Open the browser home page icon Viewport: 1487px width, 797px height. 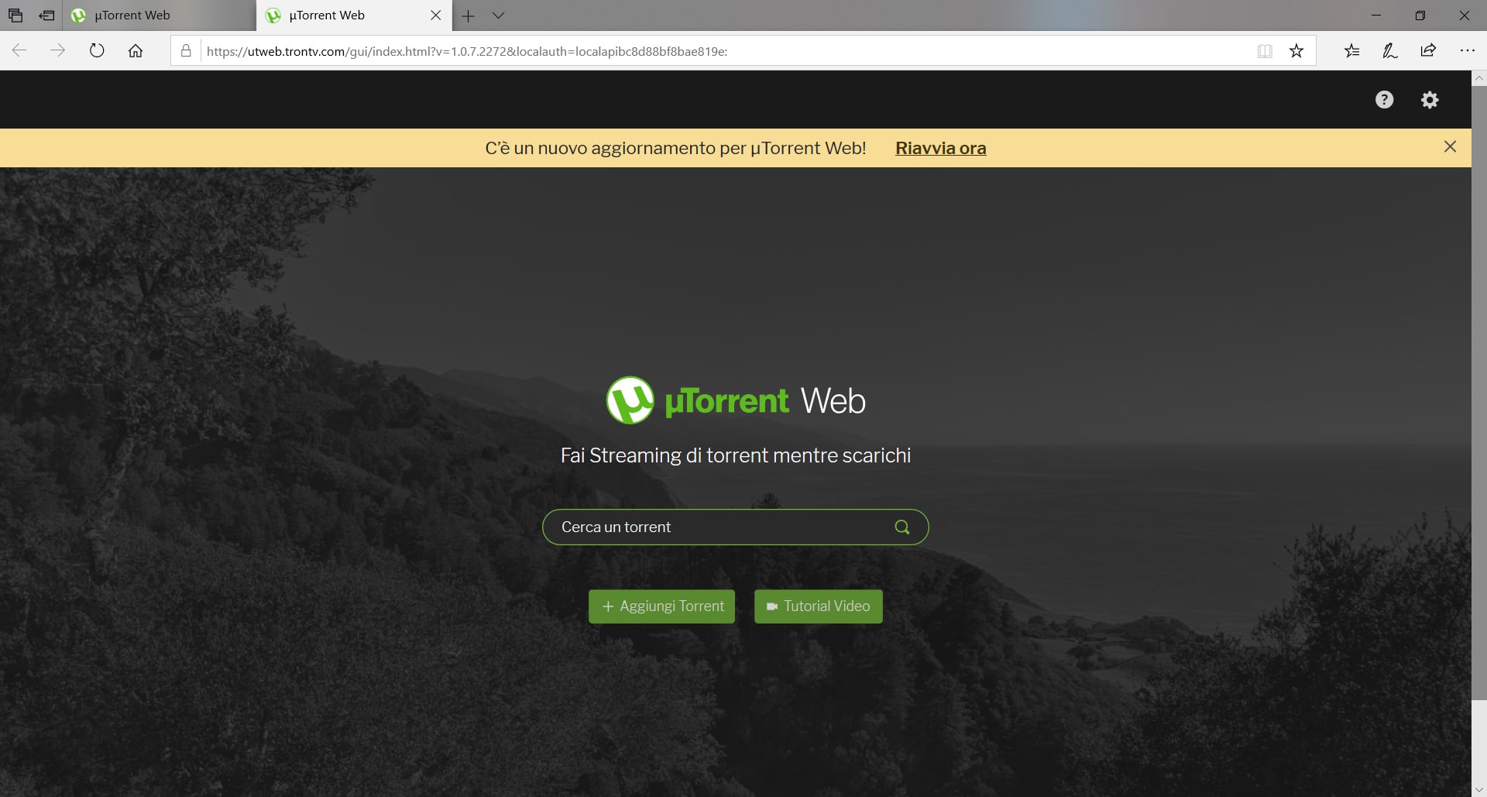click(x=136, y=50)
